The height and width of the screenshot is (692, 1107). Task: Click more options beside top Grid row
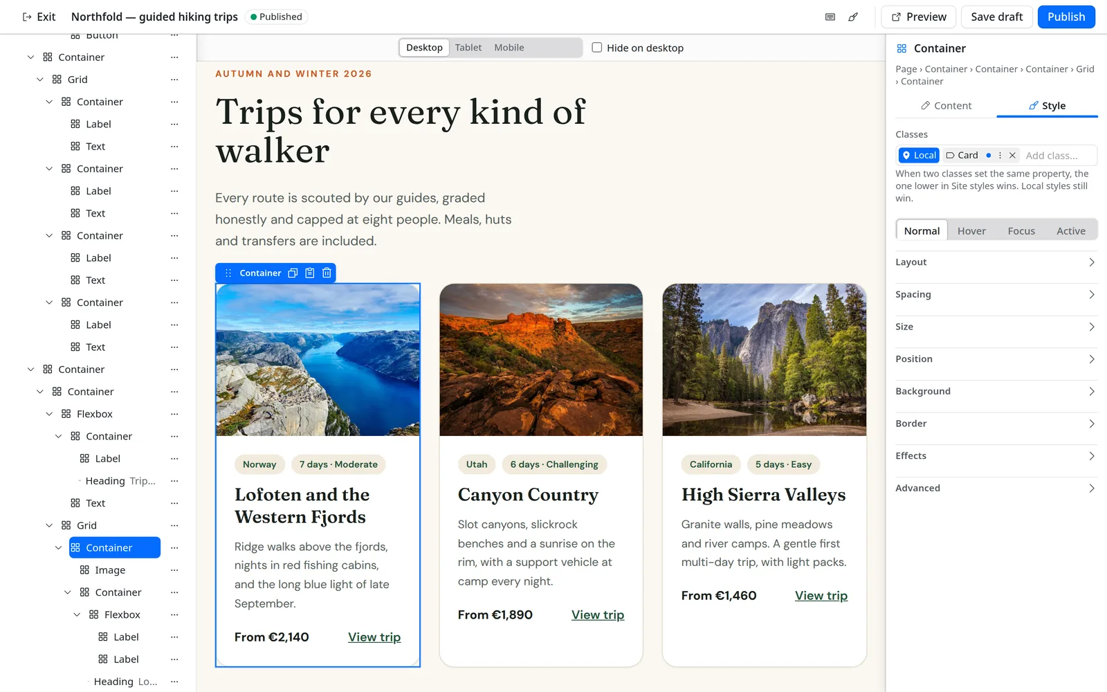174,80
